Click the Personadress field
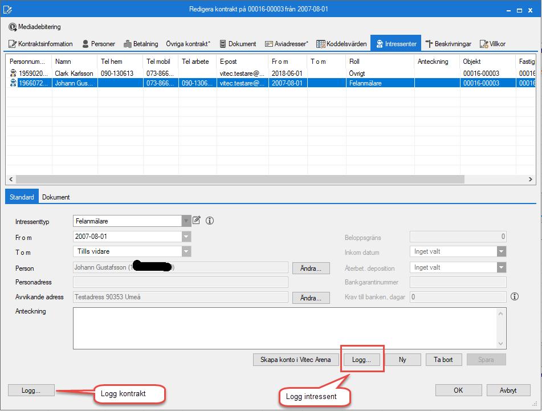 181,282
